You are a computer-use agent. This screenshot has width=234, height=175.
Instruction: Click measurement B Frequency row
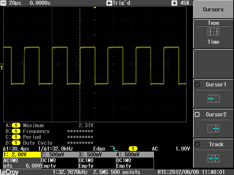pos(49,131)
